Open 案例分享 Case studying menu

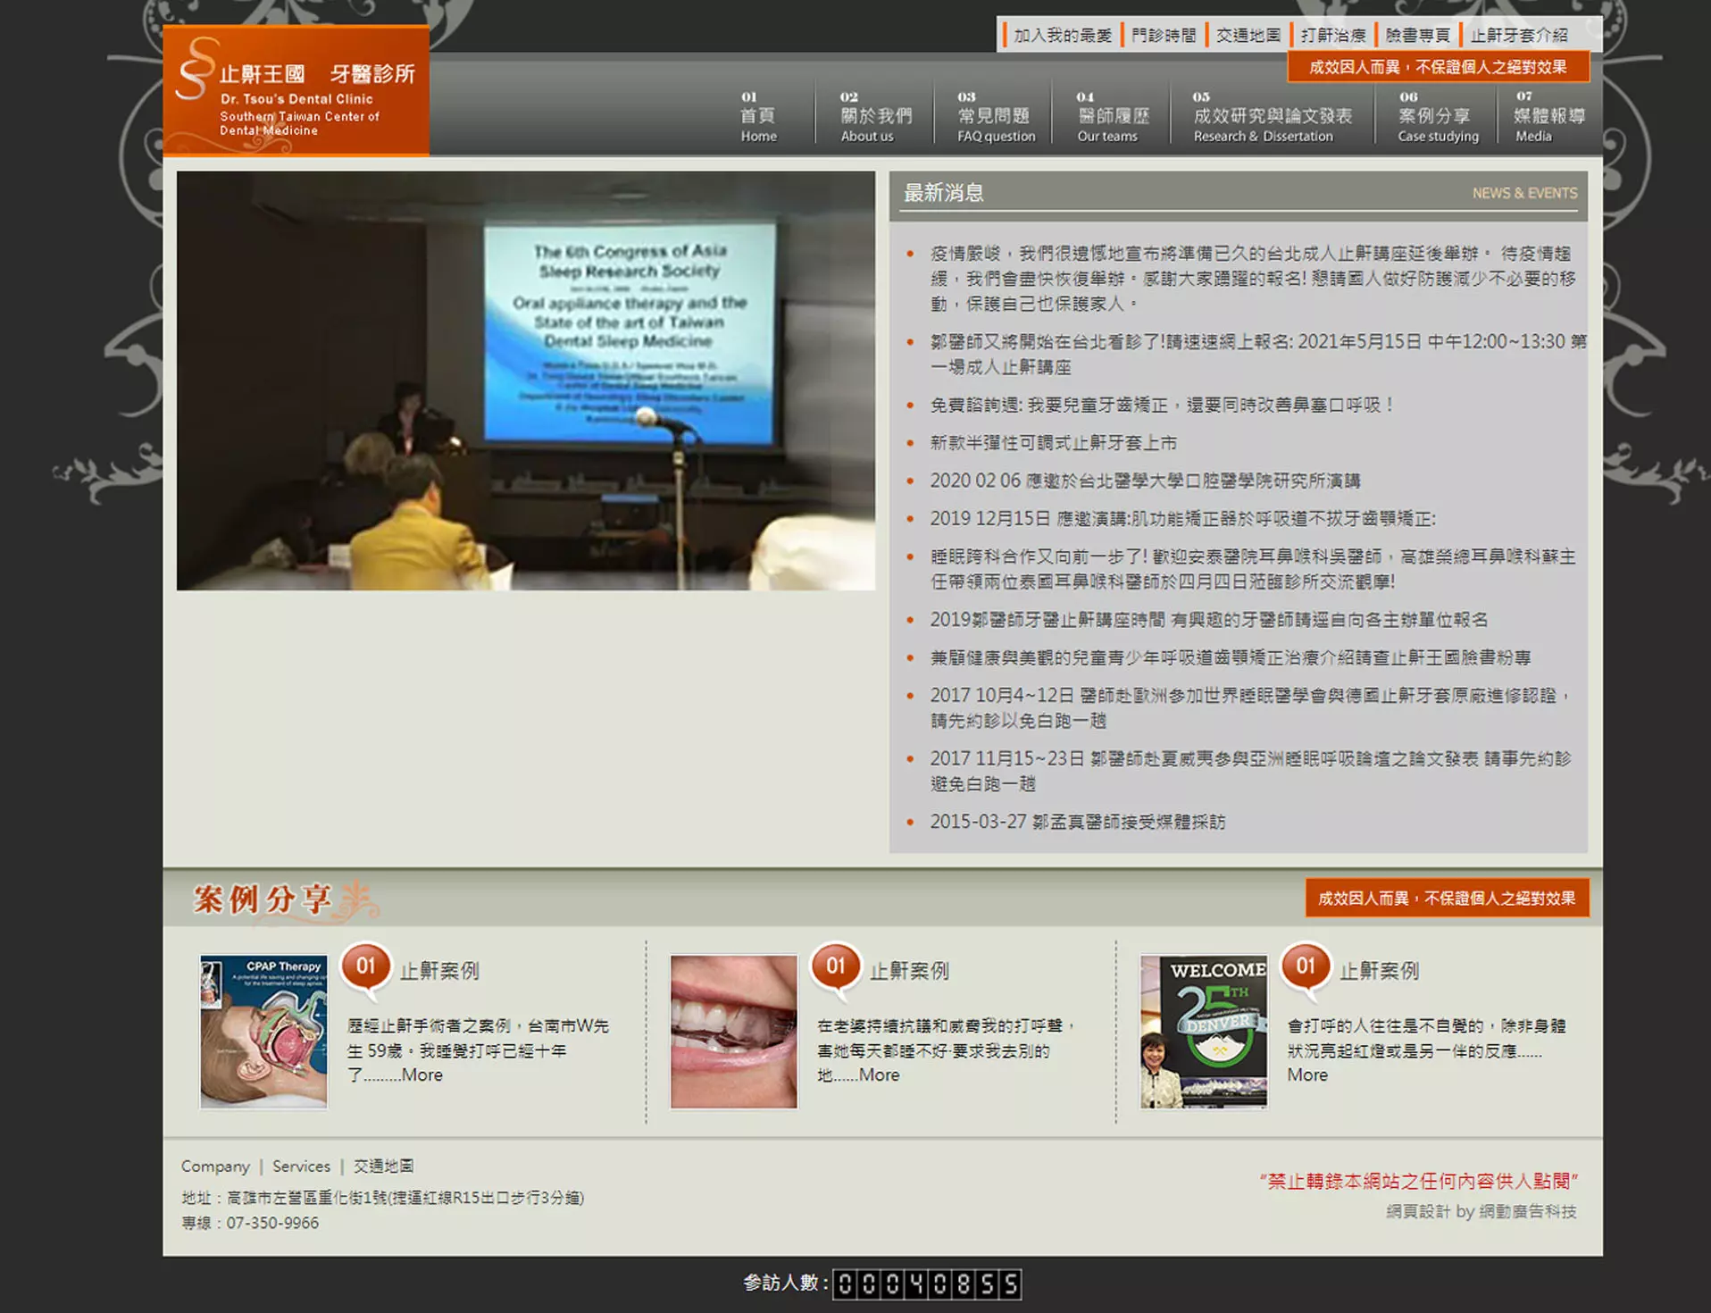coord(1438,116)
